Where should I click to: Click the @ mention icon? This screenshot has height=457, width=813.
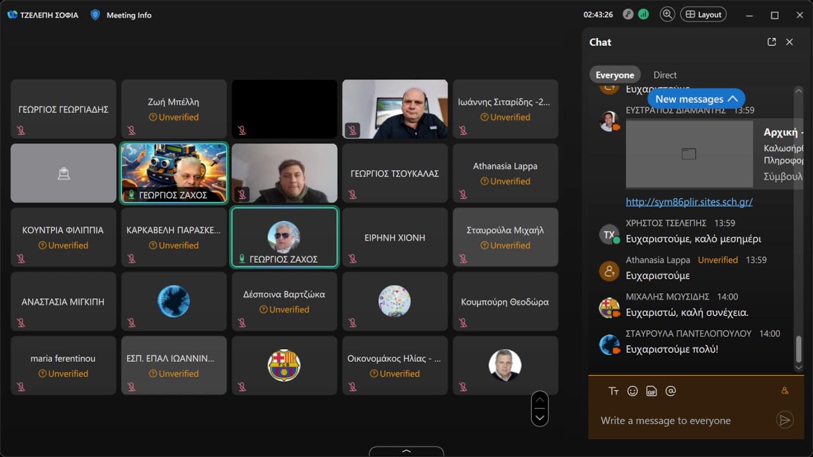[x=671, y=391]
